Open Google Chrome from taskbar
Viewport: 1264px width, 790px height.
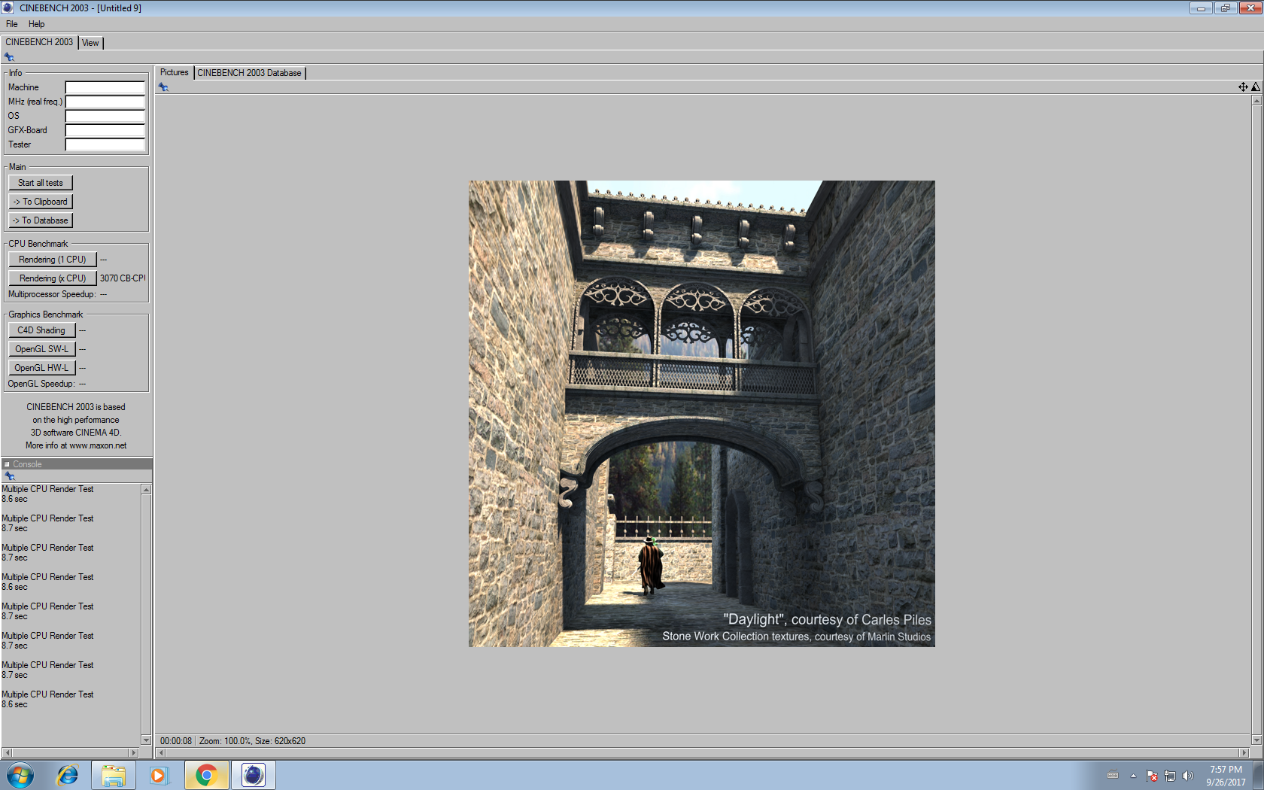point(206,775)
